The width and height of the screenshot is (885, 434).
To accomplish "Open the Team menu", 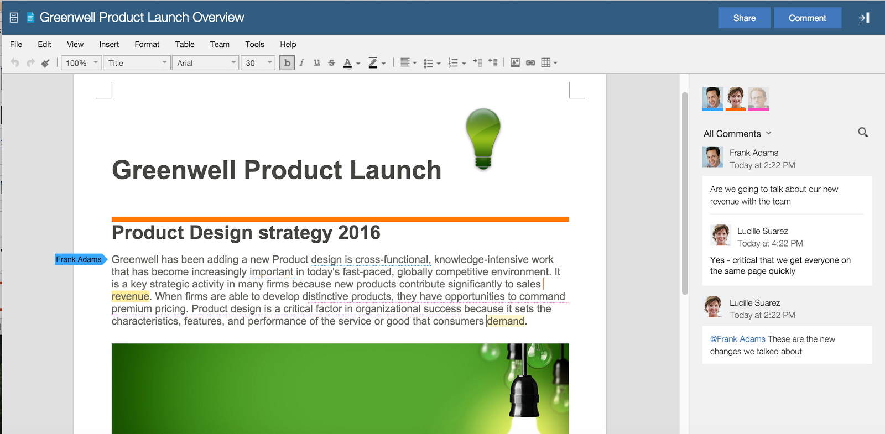I will pos(220,44).
